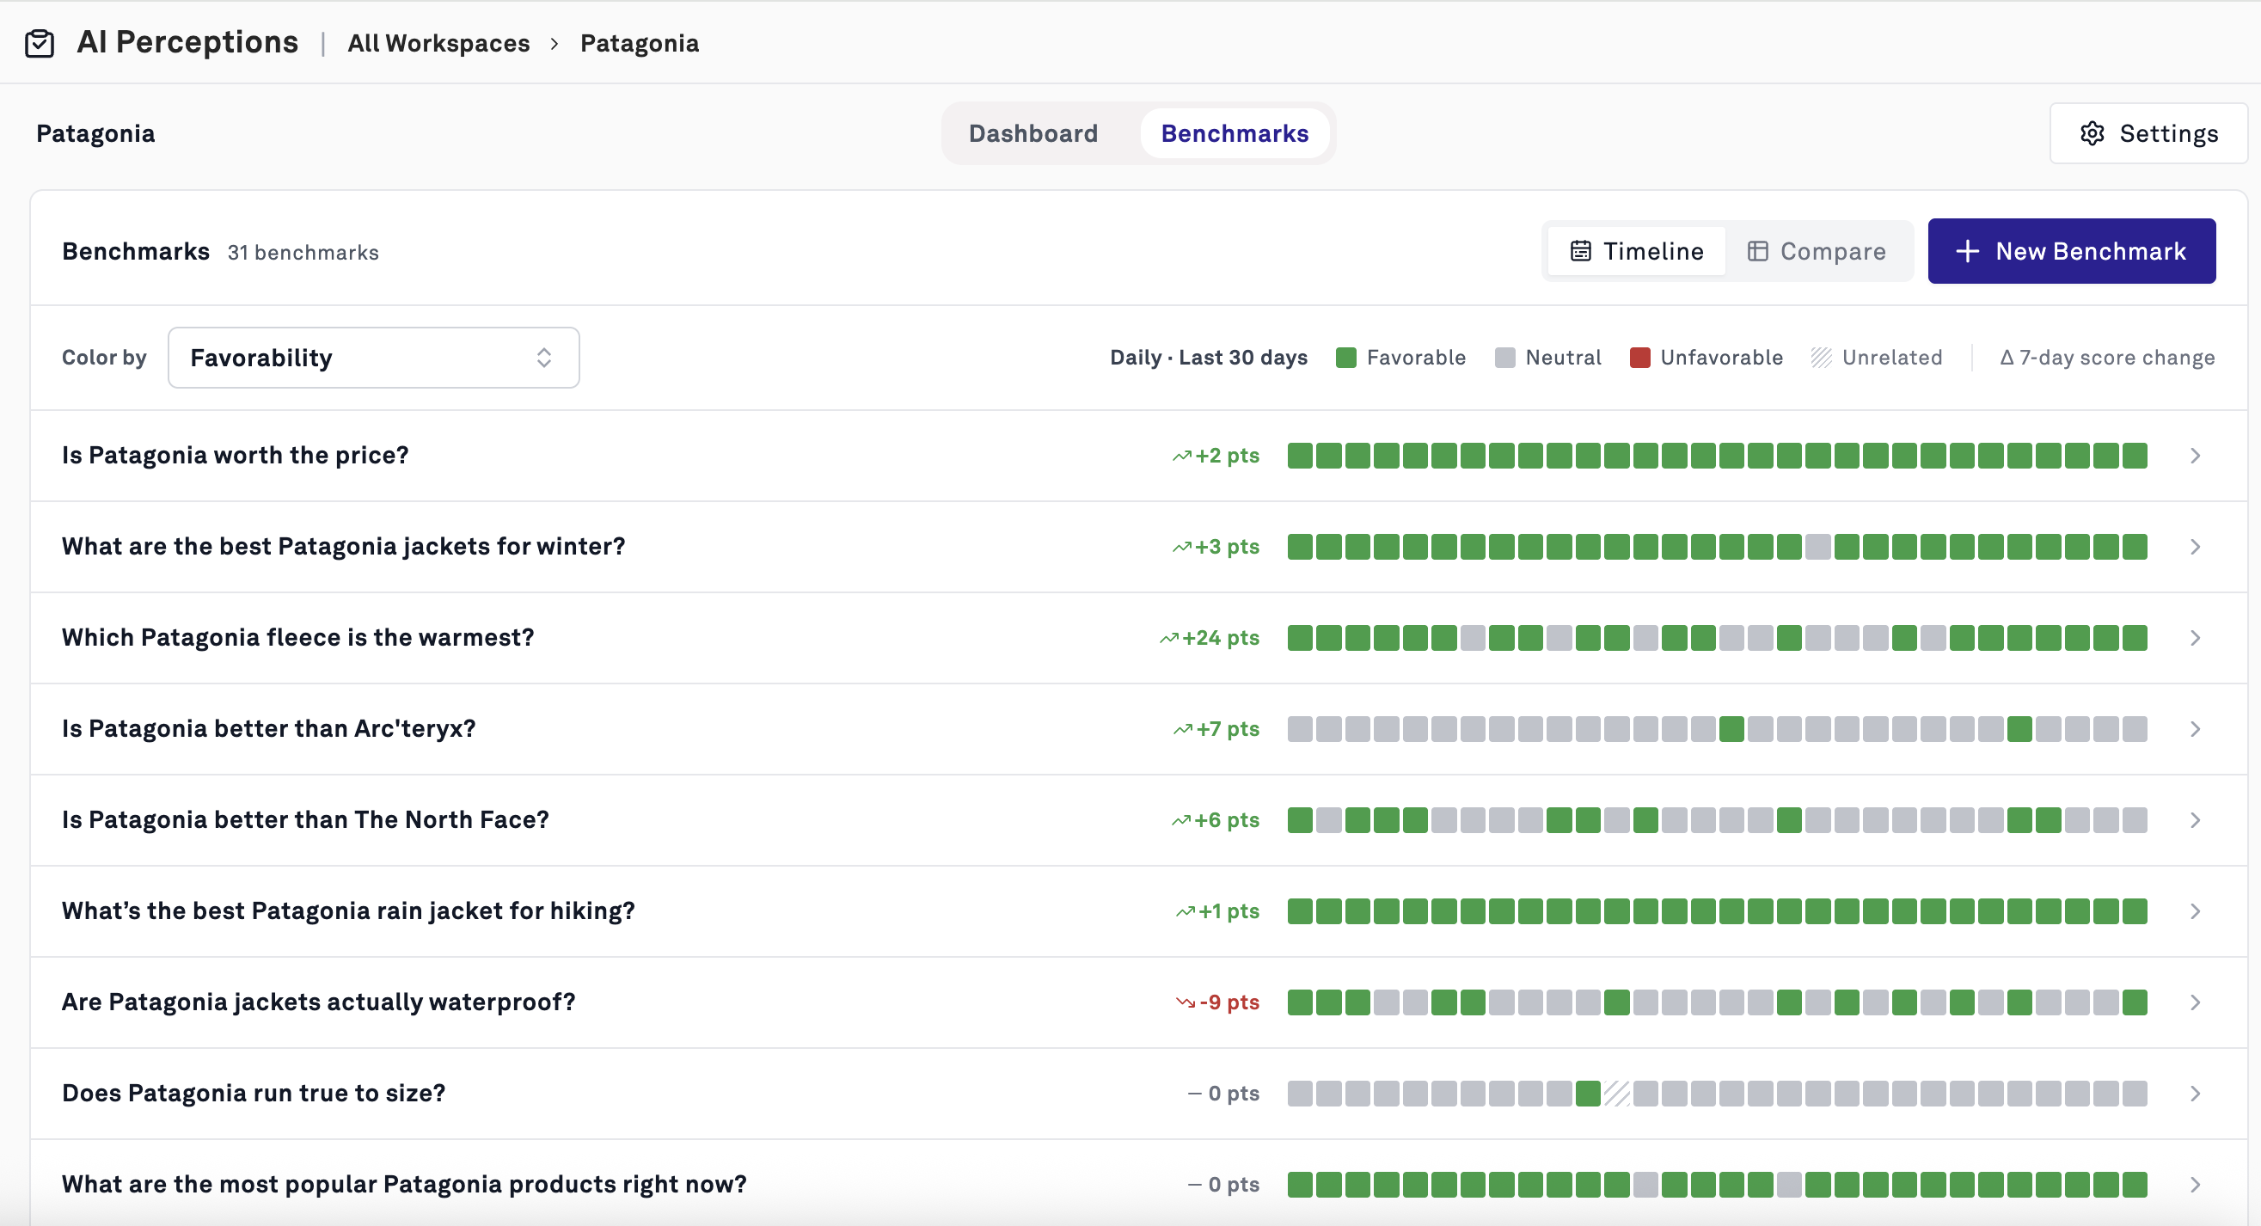The image size is (2261, 1226).
Task: Expand the most popular Patagonia products row
Action: (2194, 1186)
